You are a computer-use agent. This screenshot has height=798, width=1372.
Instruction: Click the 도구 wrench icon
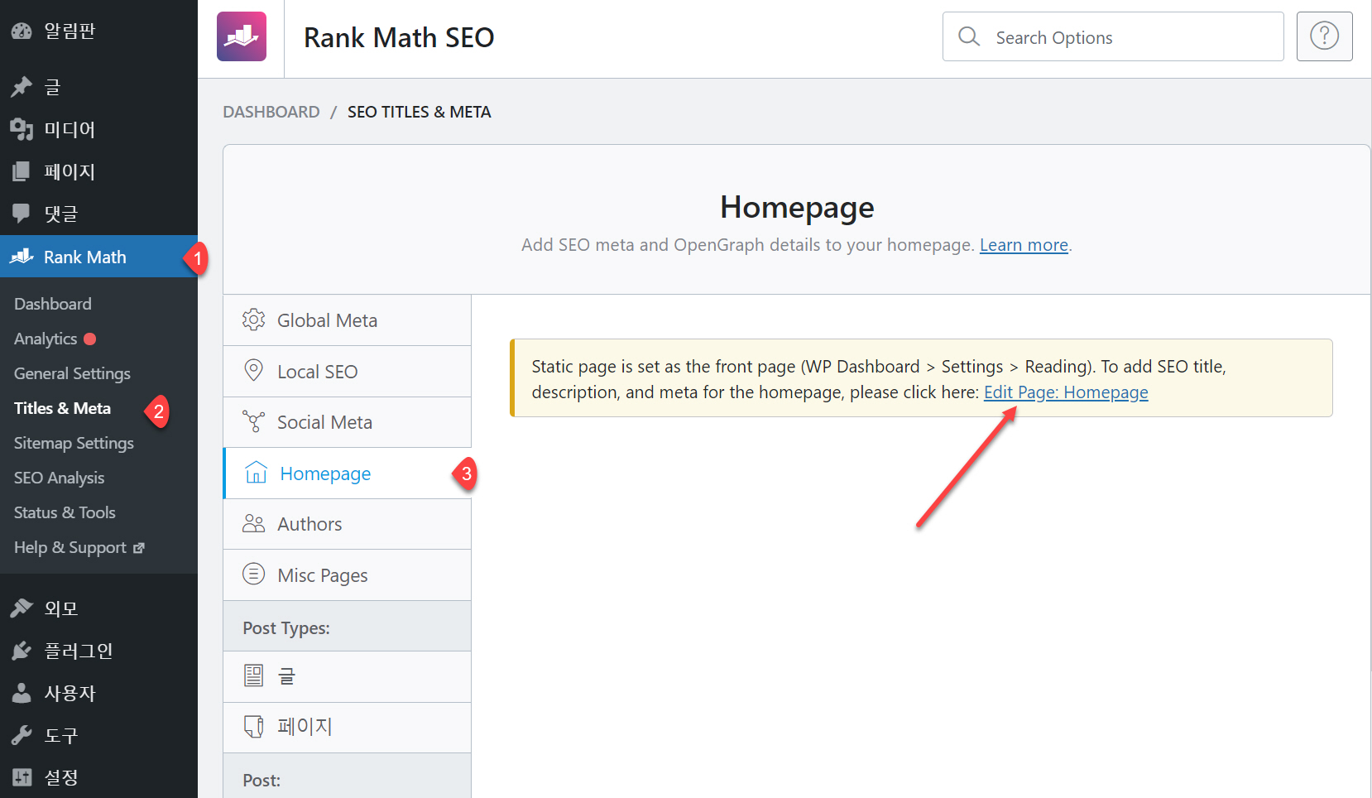22,735
